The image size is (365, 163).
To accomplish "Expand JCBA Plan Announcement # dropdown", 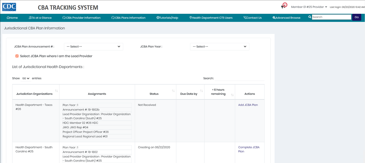I will click(93, 47).
